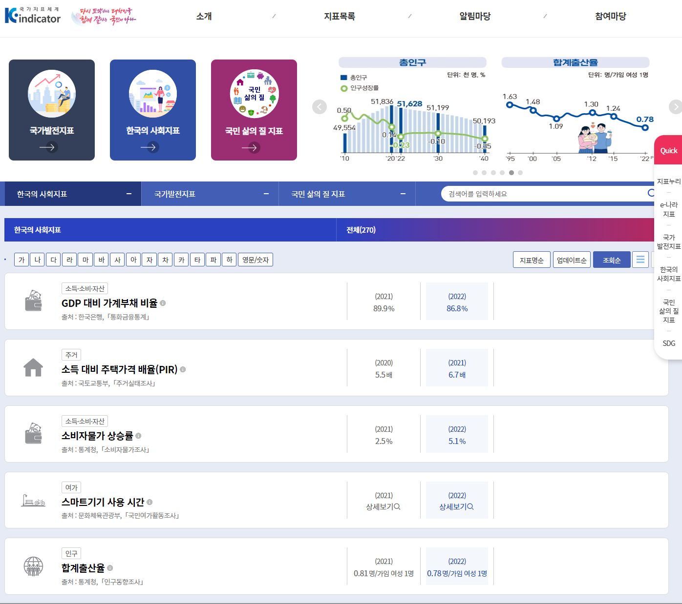Open GDP 대비 가계부채 비율 indicator

(109, 303)
